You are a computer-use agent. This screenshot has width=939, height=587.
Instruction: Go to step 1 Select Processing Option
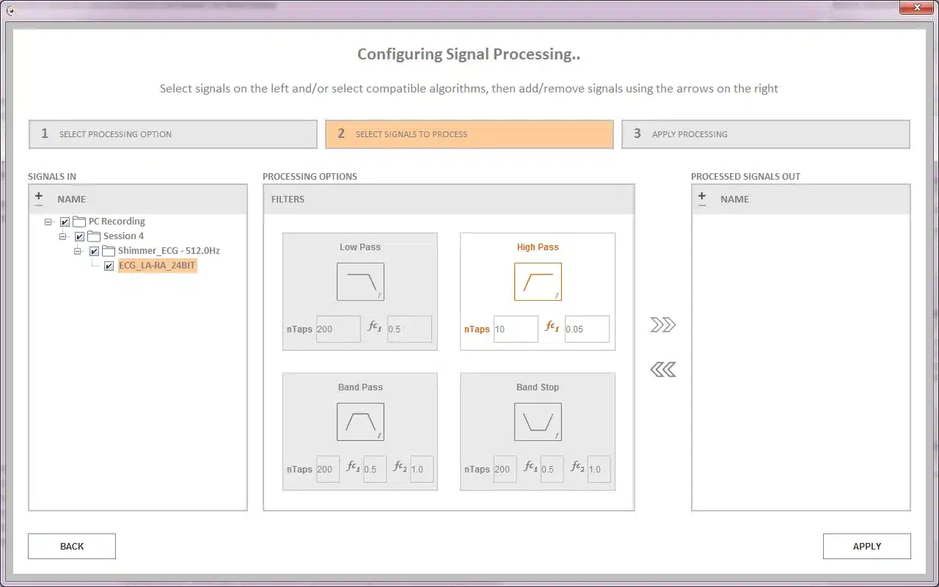(173, 134)
